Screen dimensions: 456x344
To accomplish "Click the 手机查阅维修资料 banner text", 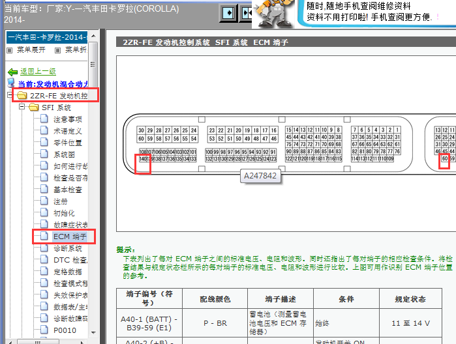I will 358,6.
